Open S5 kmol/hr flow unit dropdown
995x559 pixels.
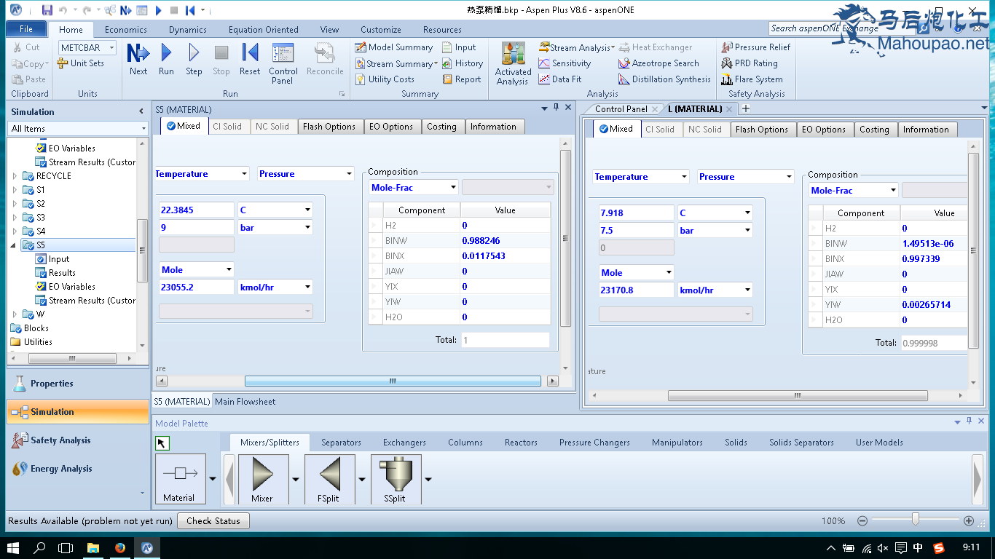click(307, 288)
